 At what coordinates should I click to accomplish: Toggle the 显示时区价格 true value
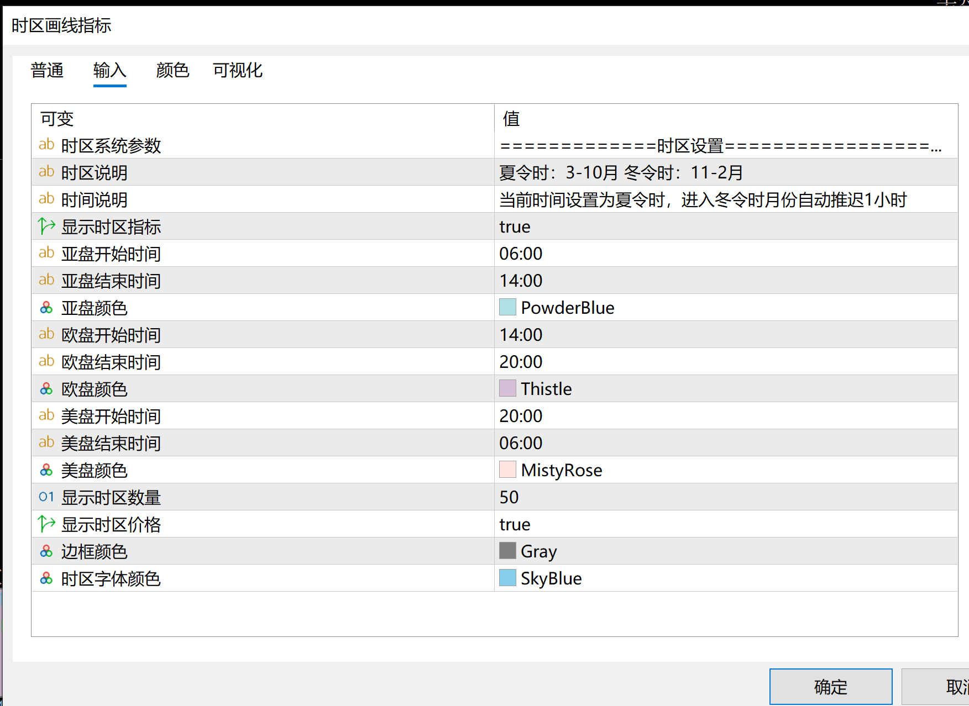pos(515,524)
